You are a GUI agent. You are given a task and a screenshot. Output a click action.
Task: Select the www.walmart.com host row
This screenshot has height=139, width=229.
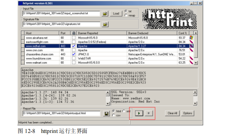107,62
